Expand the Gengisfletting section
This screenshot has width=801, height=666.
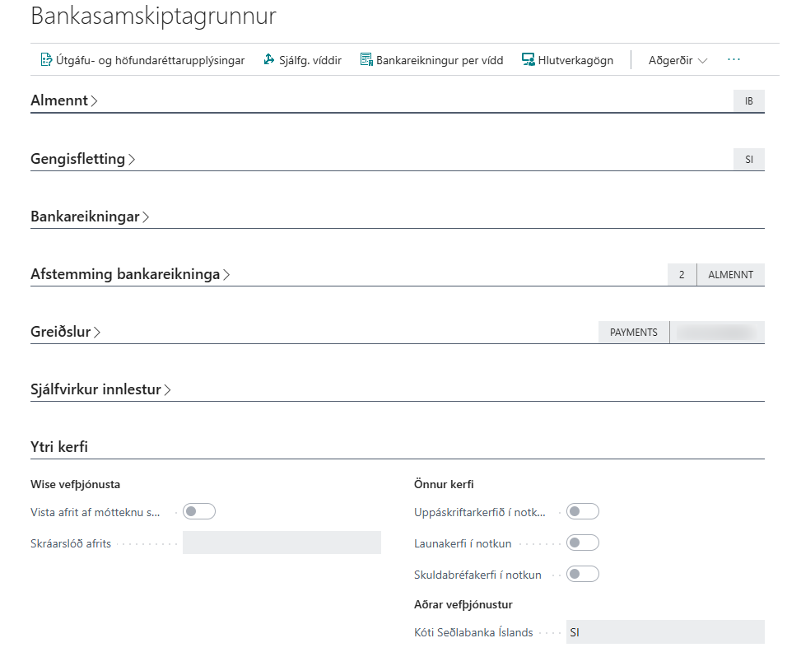[82, 159]
